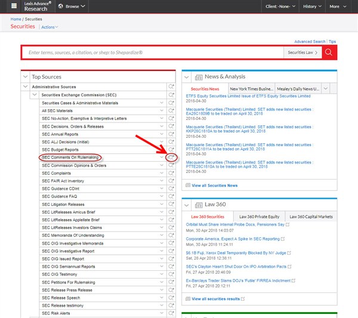Click the Law 360 newspaper icon
Image resolution: width=358 pixels, height=318 pixels.
[x=199, y=205]
